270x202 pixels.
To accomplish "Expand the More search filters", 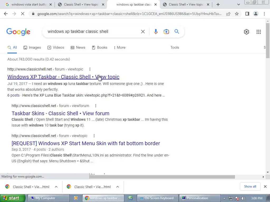I will (x=119, y=48).
